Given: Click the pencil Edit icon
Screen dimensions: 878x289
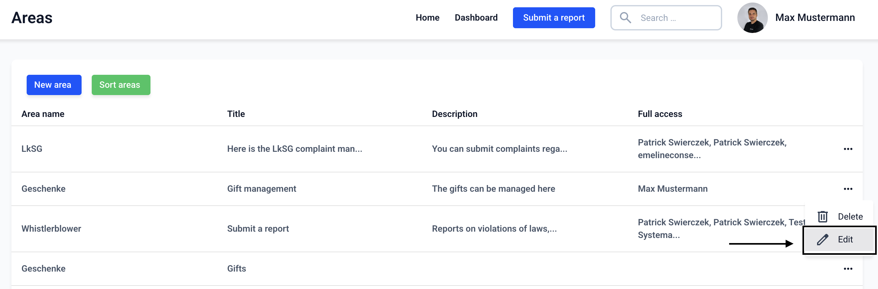Looking at the screenshot, I should pyautogui.click(x=822, y=240).
